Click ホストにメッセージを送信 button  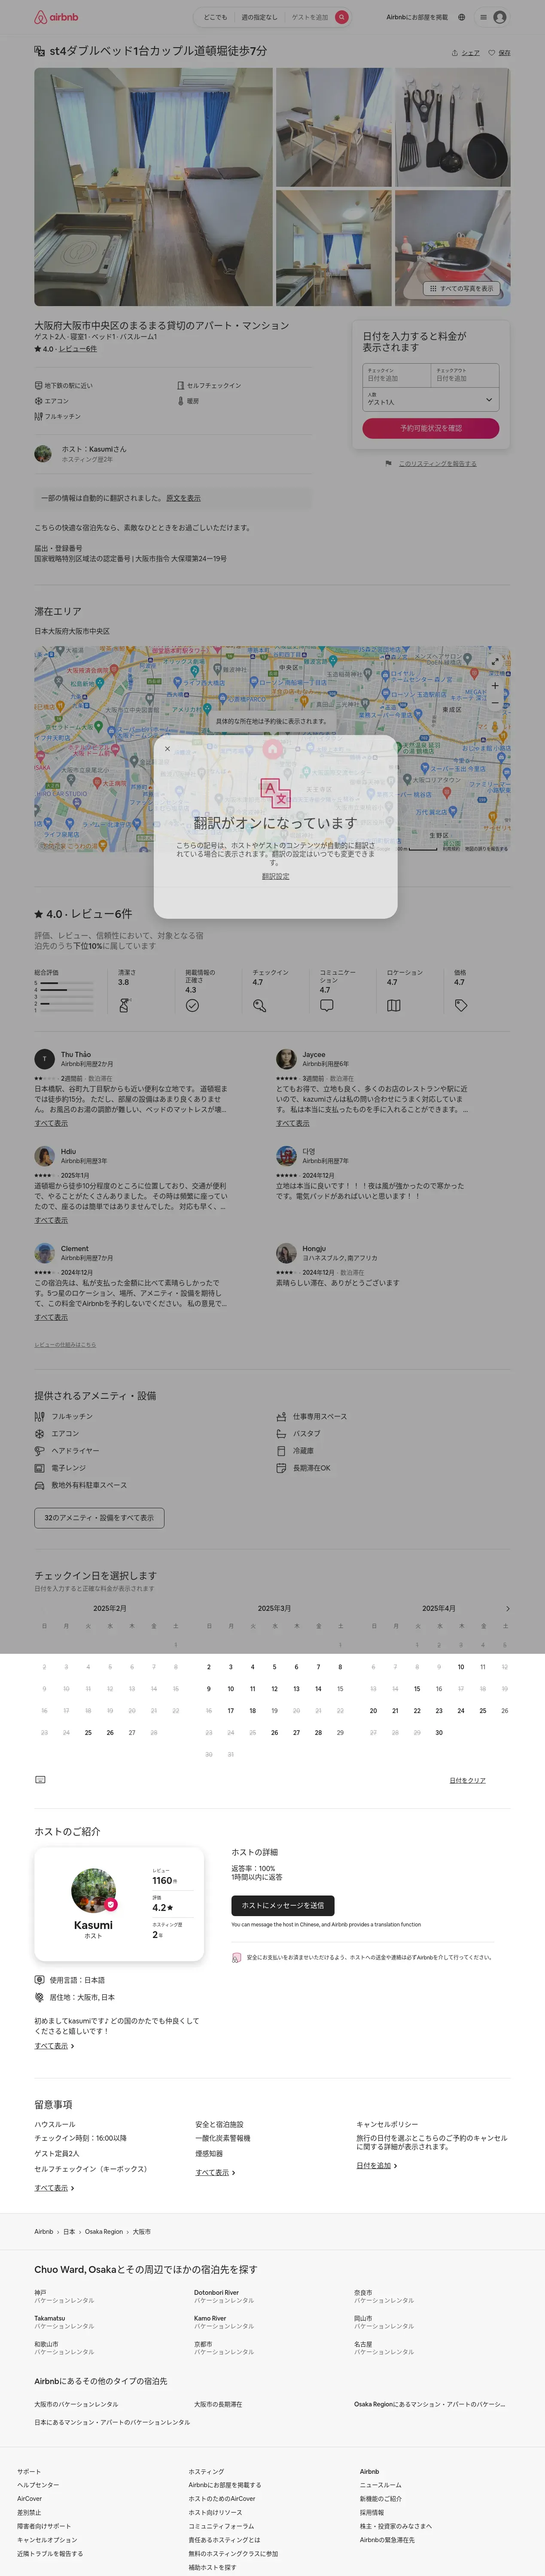(283, 1905)
